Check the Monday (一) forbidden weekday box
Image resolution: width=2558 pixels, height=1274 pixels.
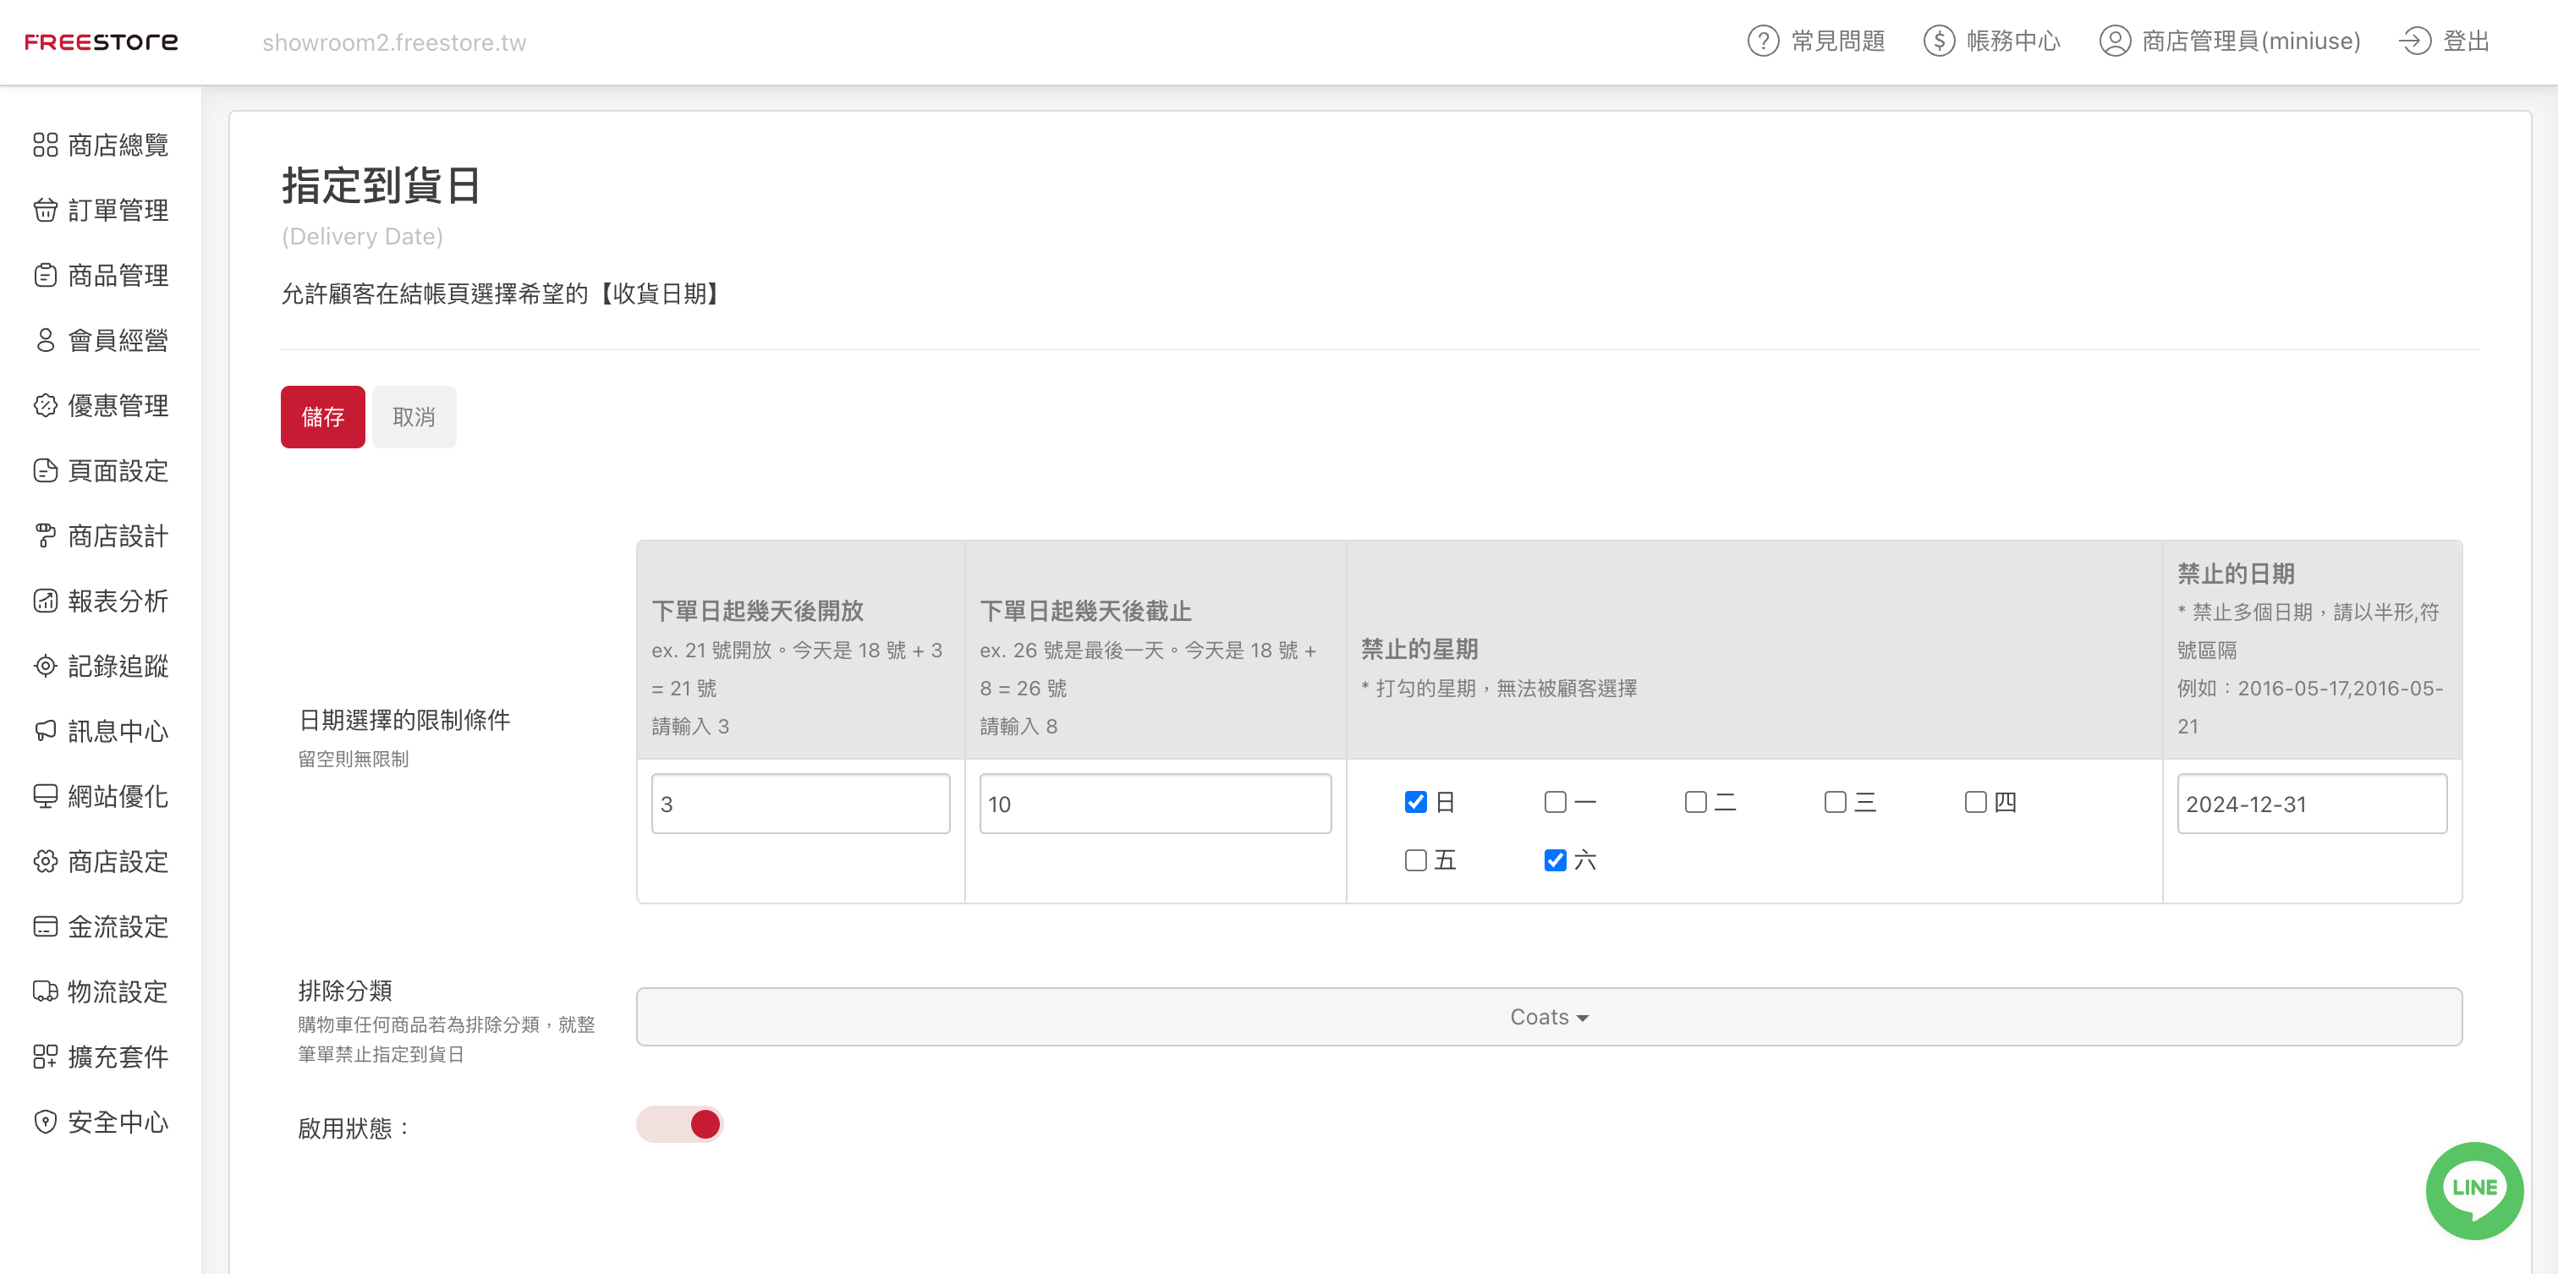coord(1555,801)
